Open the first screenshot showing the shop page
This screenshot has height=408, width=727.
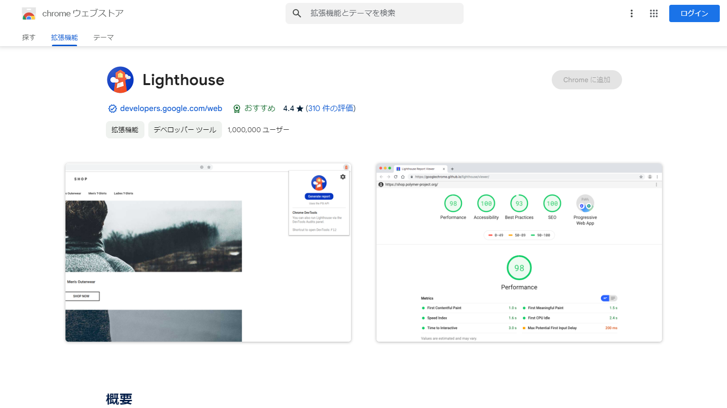(208, 253)
